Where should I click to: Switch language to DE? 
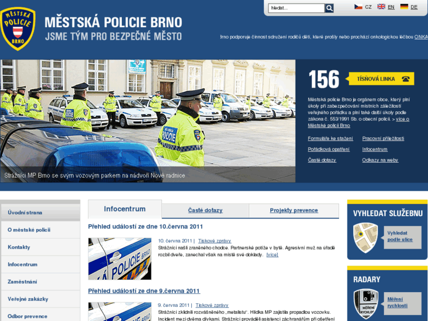(414, 7)
